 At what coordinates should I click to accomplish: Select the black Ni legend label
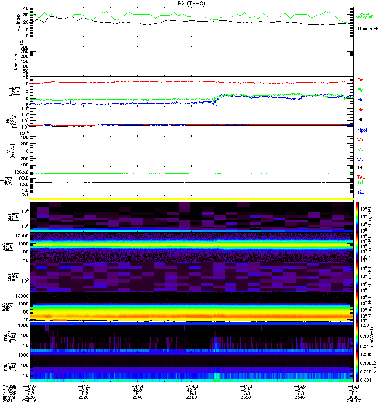pyautogui.click(x=360, y=120)
